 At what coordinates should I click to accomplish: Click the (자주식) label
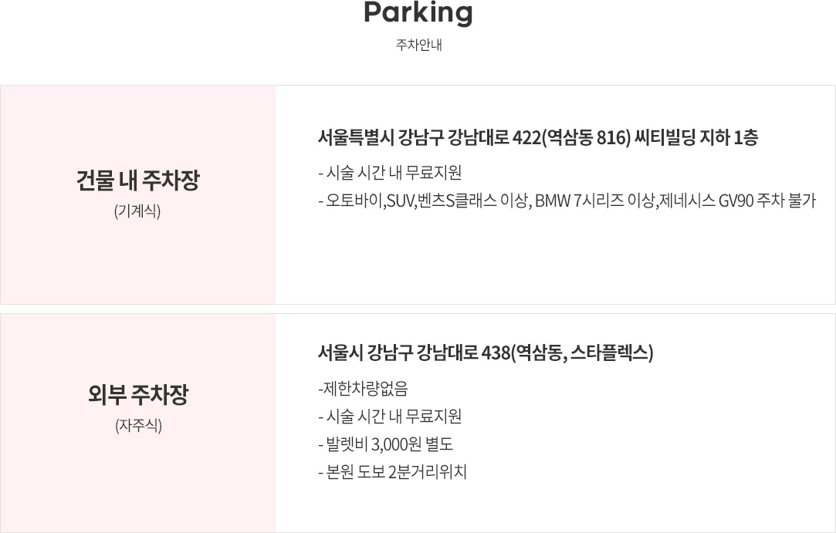click(139, 426)
